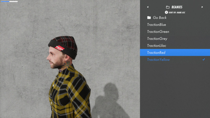Click the BEANIES folder outline icon
Image resolution: width=210 pixels, height=118 pixels.
168,7
